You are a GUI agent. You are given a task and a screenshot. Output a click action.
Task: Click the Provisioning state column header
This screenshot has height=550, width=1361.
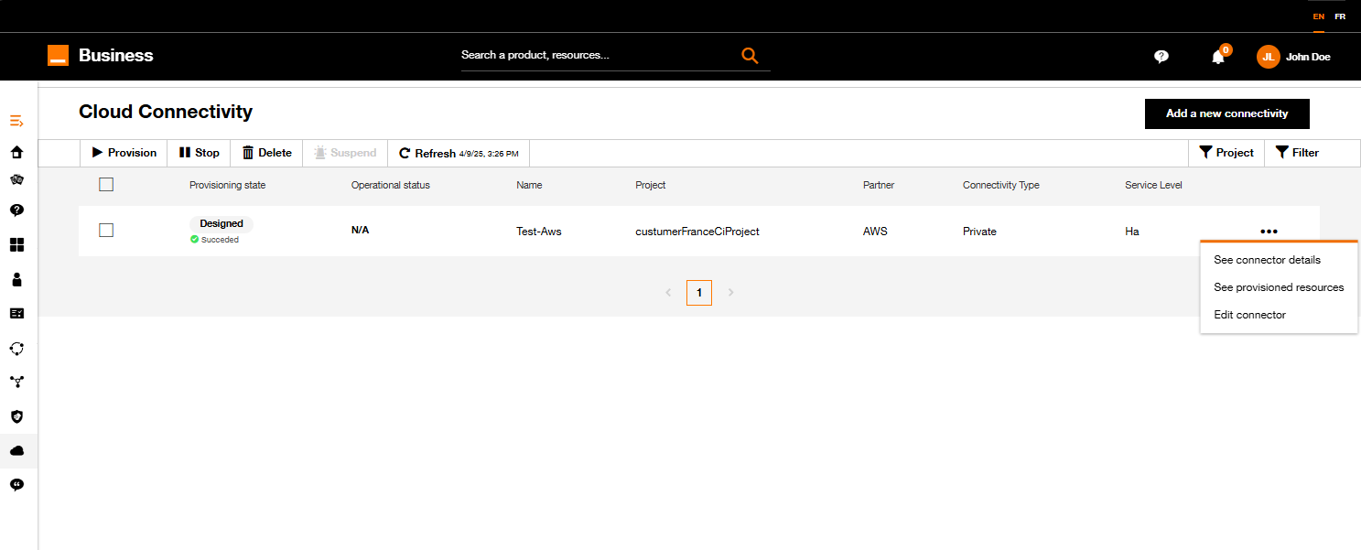click(227, 185)
